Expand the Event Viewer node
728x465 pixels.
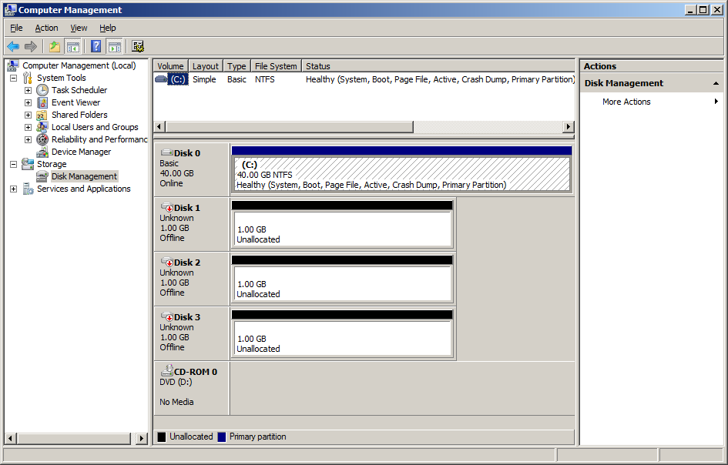[28, 102]
